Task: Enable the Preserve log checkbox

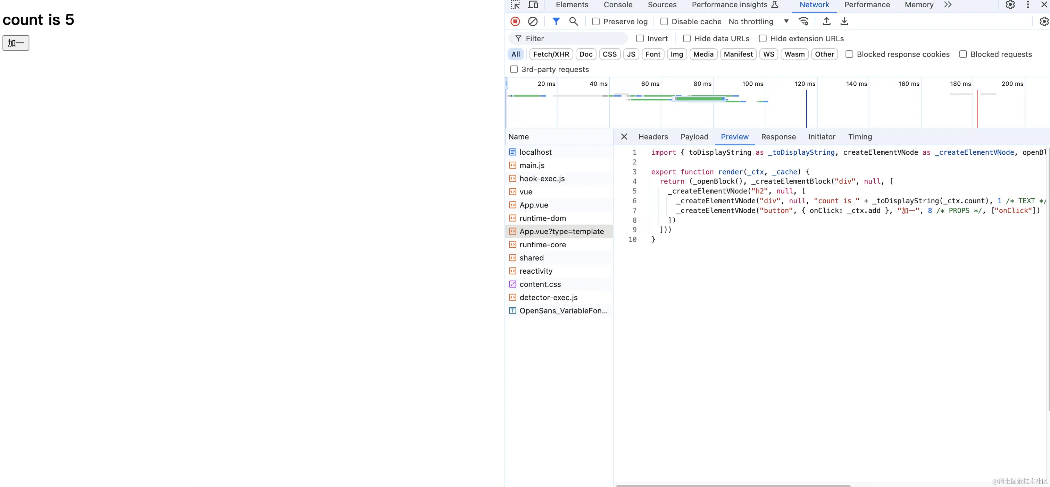Action: pyautogui.click(x=596, y=22)
